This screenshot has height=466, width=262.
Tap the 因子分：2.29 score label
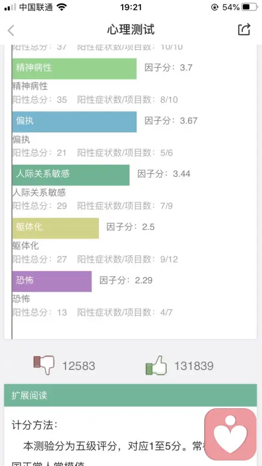tap(126, 280)
